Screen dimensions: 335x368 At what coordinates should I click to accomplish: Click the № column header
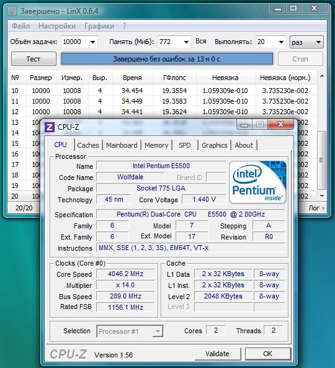pos(15,78)
